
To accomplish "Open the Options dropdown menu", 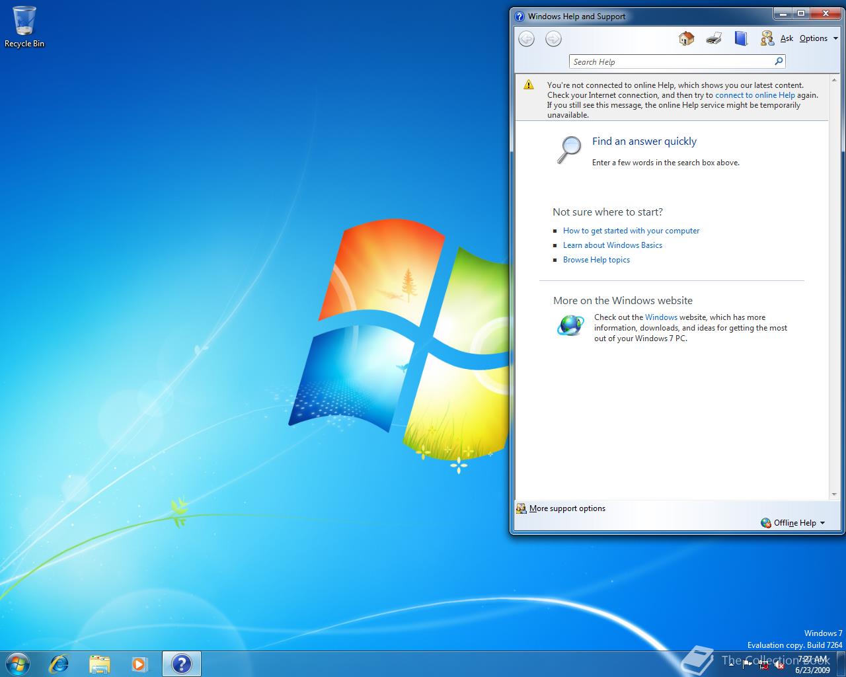I will point(818,38).
